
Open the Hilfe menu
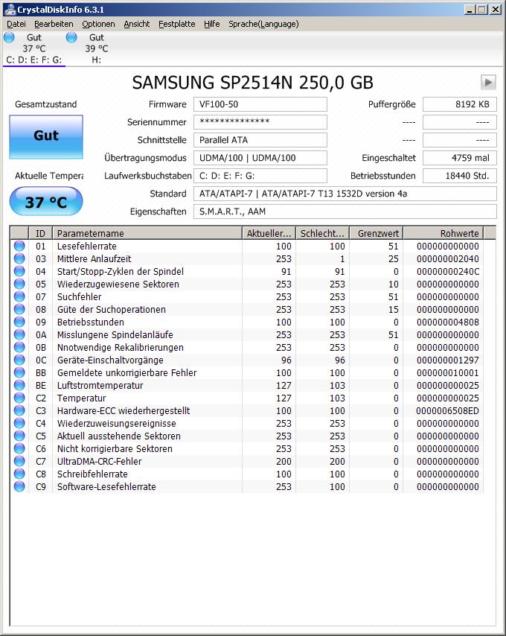pos(211,24)
